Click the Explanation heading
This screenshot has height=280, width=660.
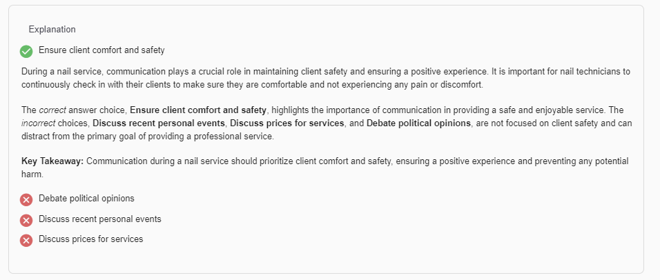52,30
